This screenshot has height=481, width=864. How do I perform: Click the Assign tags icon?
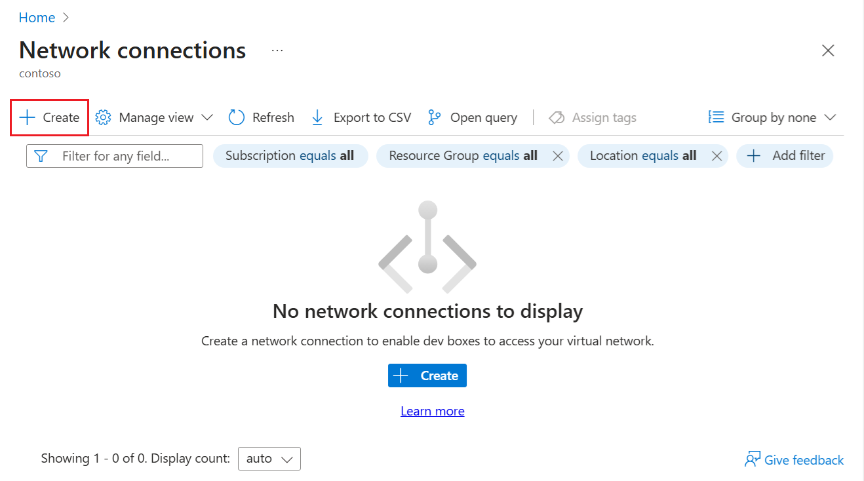(557, 117)
